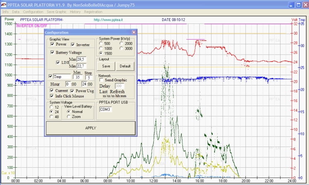This screenshot has height=185, width=309.
Task: Click the temperature Max field 35
Action: click(78, 77)
